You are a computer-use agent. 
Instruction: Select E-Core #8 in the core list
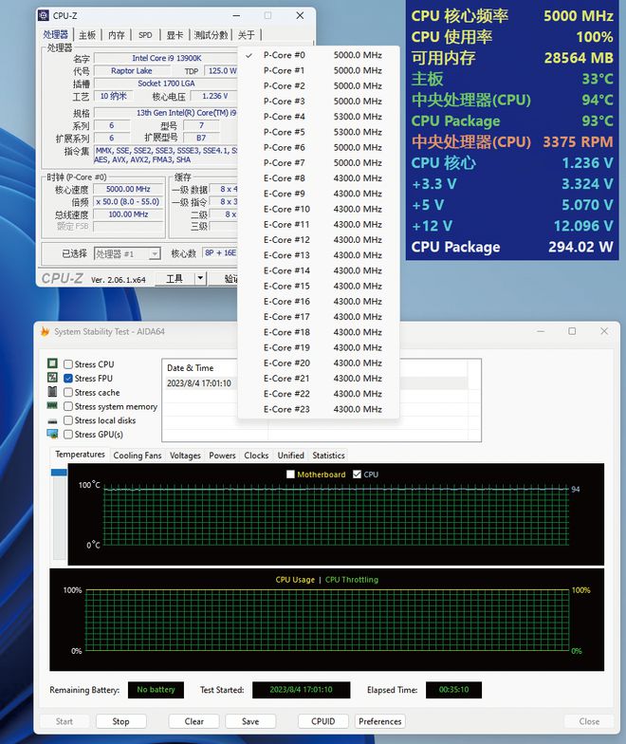pyautogui.click(x=319, y=178)
